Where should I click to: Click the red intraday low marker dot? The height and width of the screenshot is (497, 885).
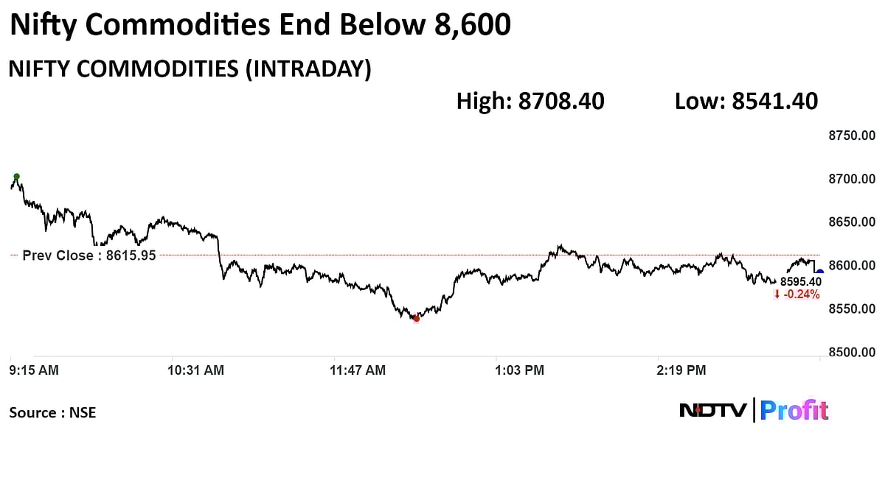pos(416,319)
